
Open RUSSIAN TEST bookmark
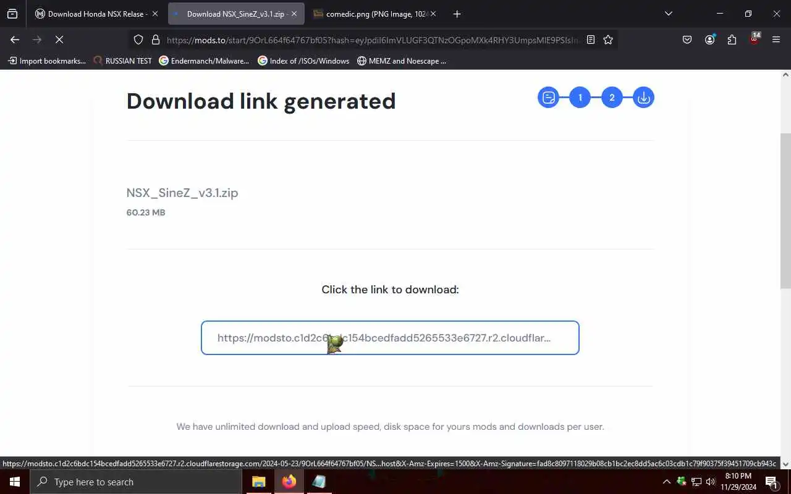pos(122,61)
